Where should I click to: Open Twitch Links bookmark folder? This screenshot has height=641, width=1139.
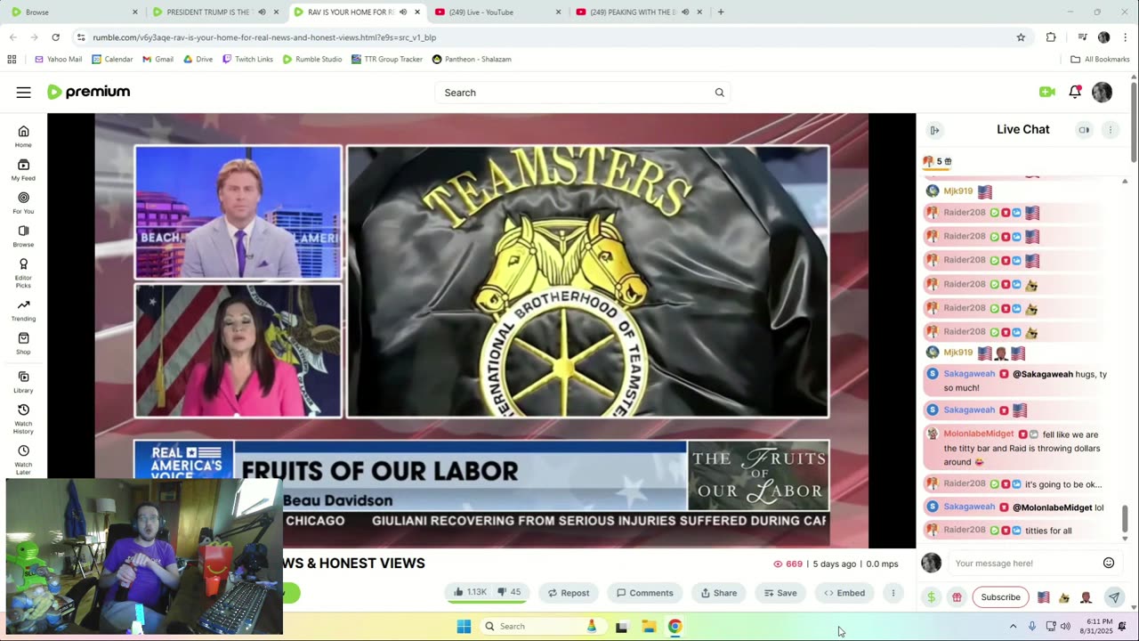(247, 59)
